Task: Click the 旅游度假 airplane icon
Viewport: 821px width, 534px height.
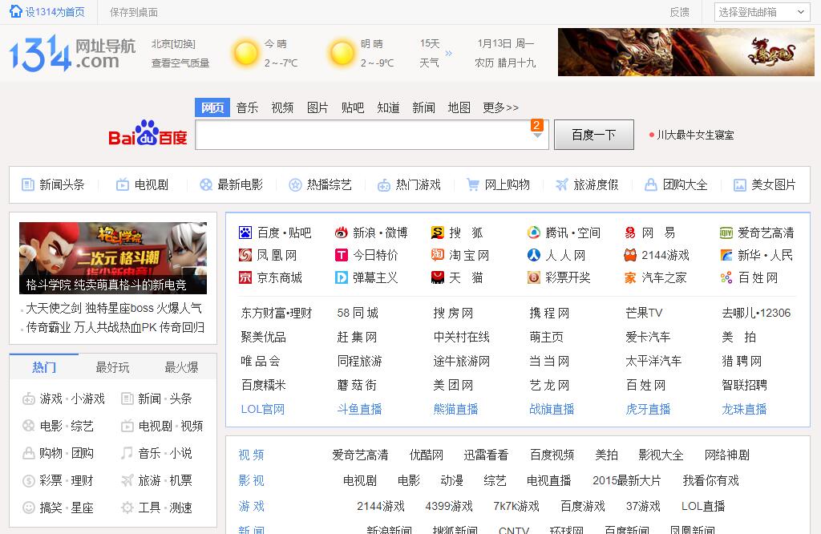Action: tap(562, 184)
